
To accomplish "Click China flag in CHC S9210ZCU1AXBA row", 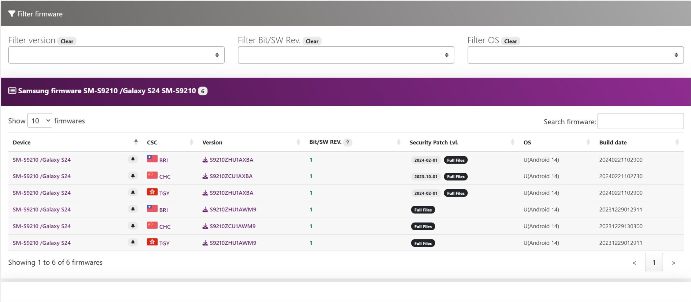I will 152,175.
